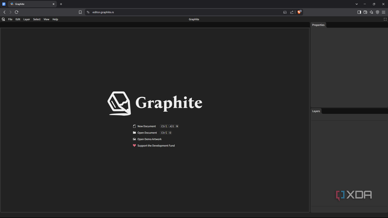Viewport: 388px width, 218px height.
Task: Click the Ctrl Alt N shortcut label
Action: [169, 126]
